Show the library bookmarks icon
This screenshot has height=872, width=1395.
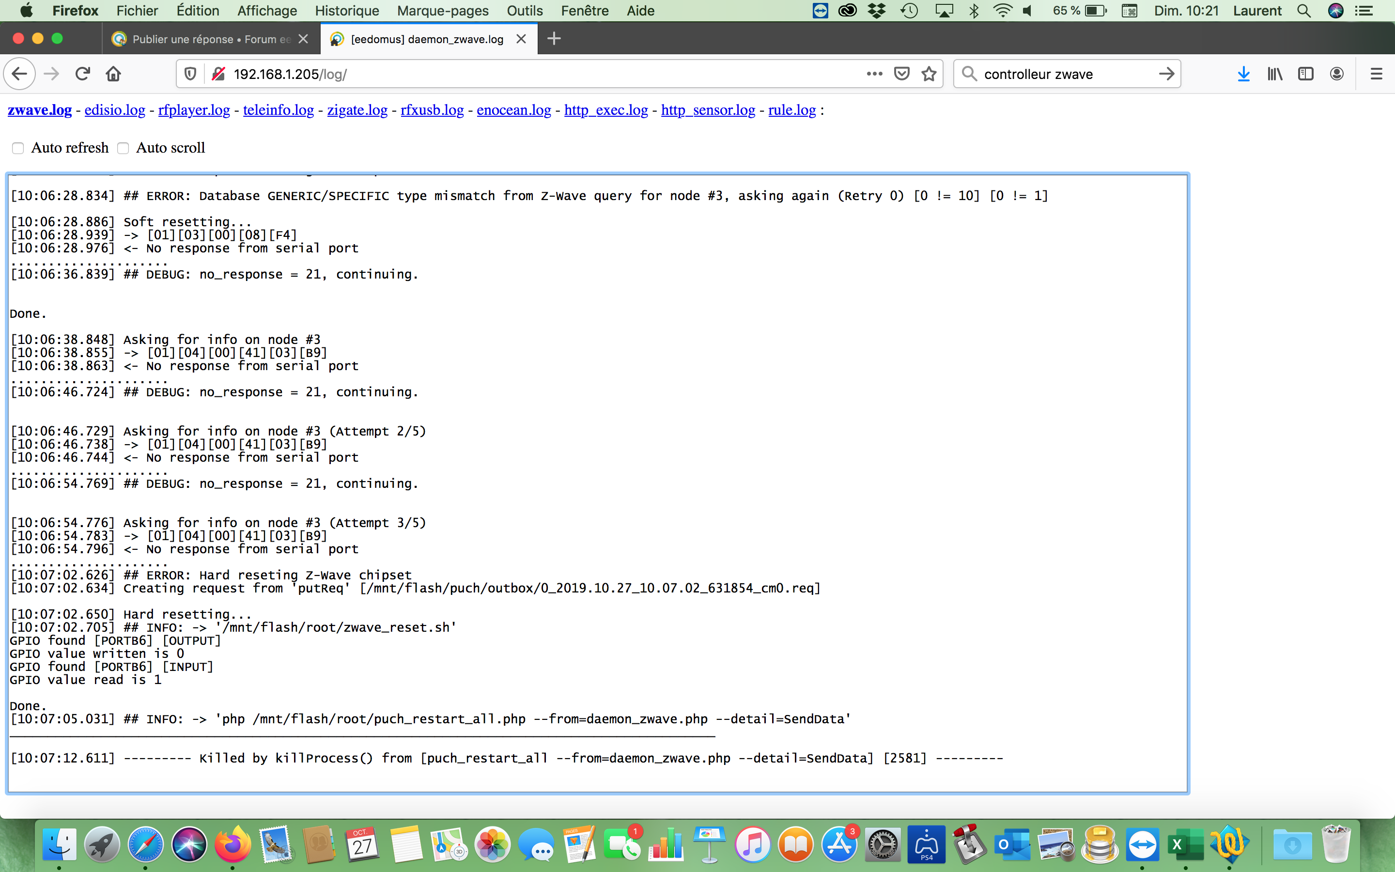point(1274,74)
